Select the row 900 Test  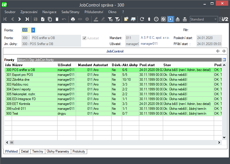tap(113, 114)
